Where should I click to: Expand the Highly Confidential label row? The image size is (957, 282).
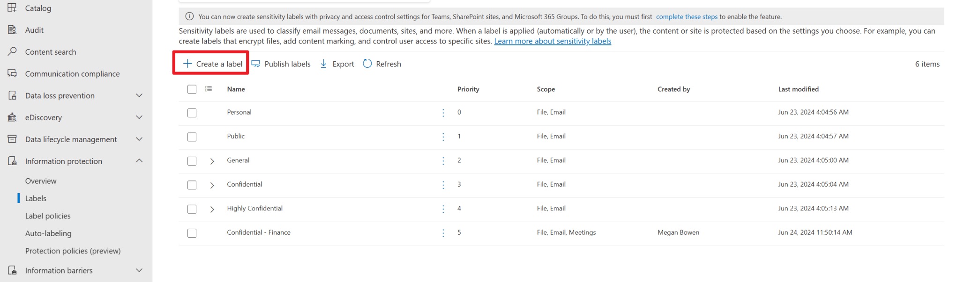tap(212, 209)
